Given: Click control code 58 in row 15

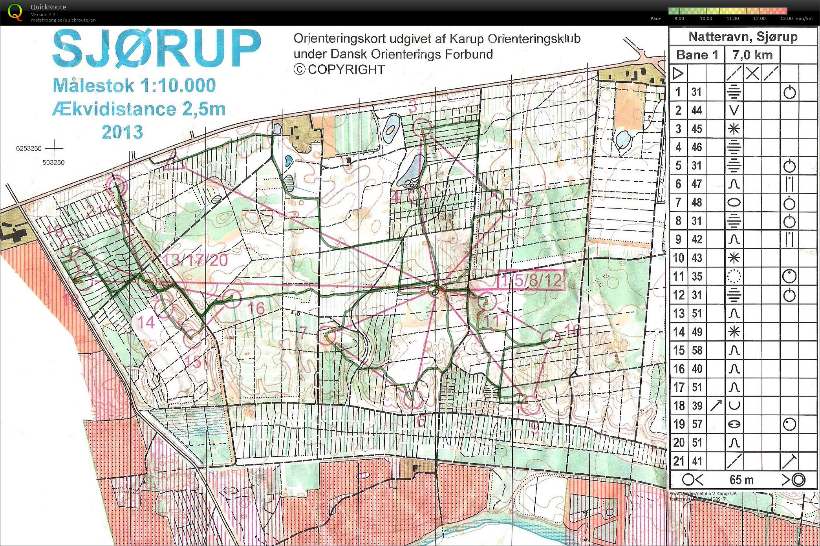Looking at the screenshot, I should pos(697,350).
